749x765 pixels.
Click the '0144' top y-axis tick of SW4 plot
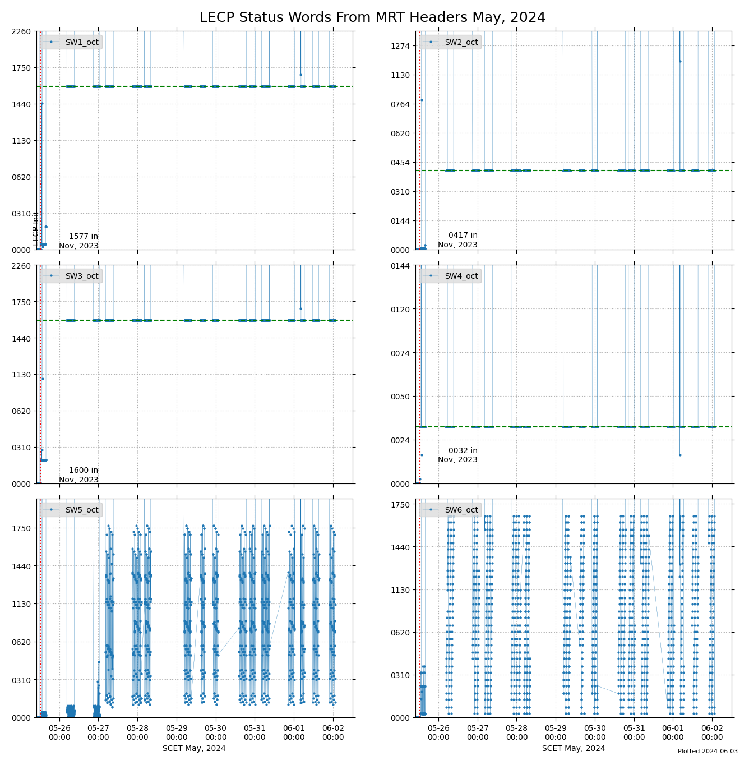click(x=401, y=265)
